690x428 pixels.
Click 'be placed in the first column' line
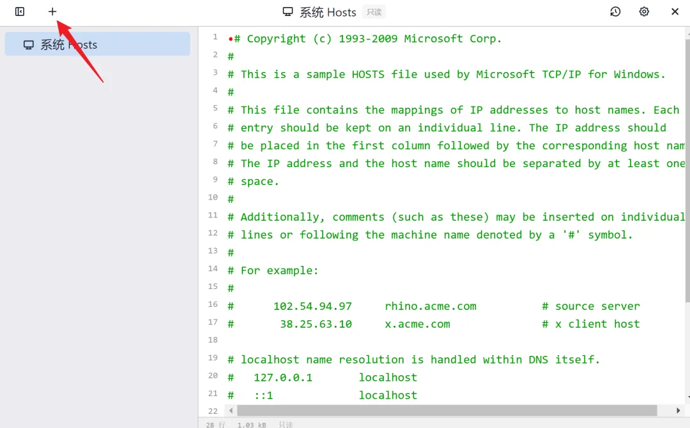456,146
